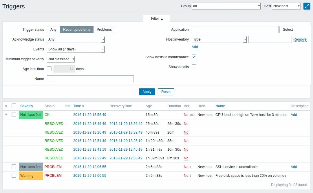Click the Age days number field
Screen dimensions: 313x193
pyautogui.click(x=64, y=69)
